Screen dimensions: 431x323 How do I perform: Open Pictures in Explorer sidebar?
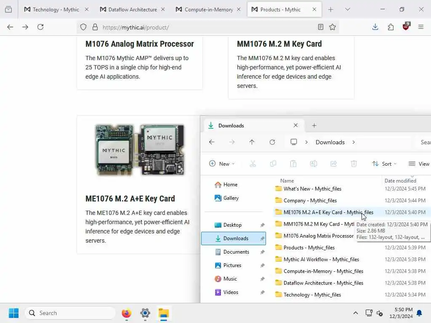tap(234, 265)
